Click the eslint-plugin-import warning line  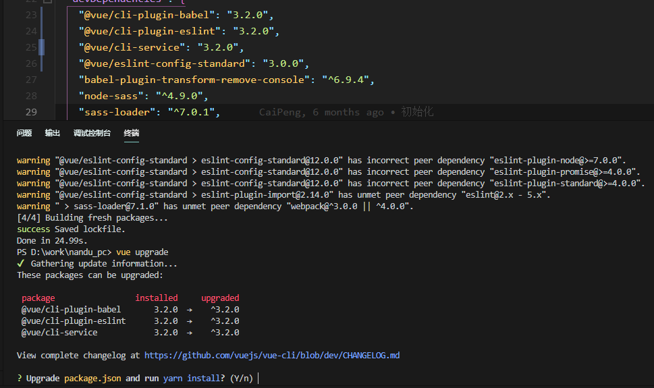click(283, 195)
